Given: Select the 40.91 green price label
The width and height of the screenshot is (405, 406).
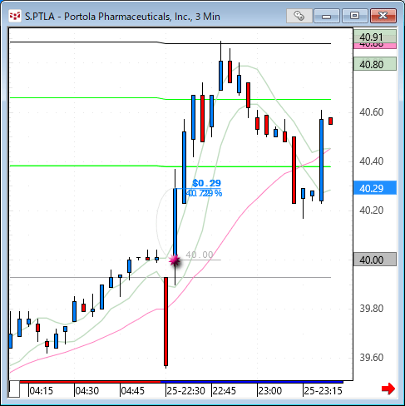Looking at the screenshot, I should pyautogui.click(x=375, y=37).
